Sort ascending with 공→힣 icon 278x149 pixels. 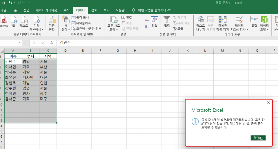147,19
